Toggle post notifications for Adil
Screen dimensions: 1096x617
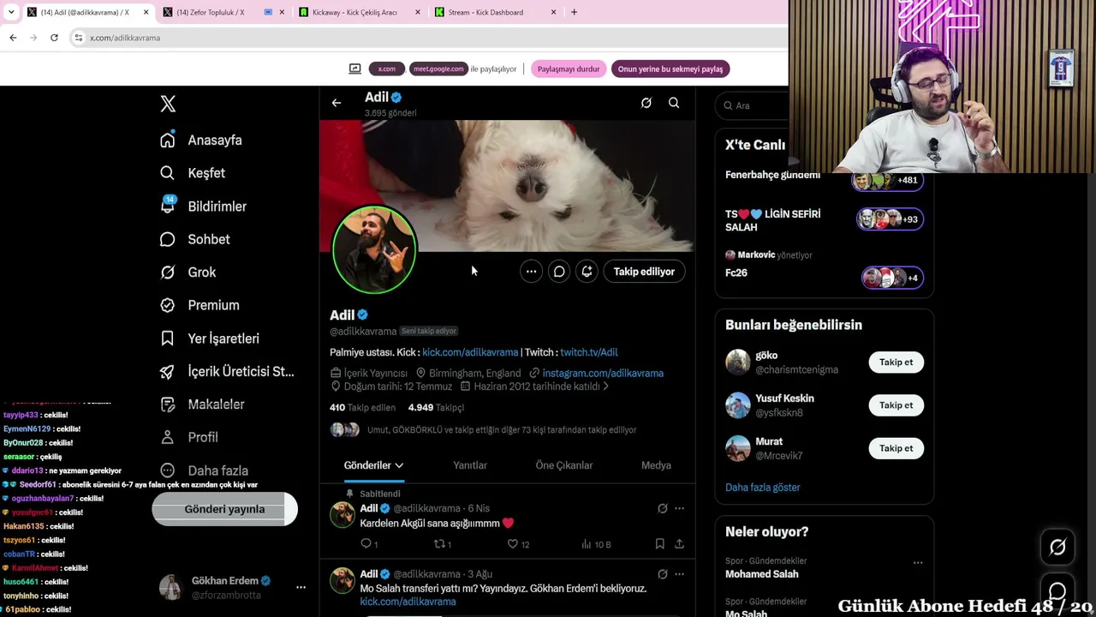(x=587, y=272)
